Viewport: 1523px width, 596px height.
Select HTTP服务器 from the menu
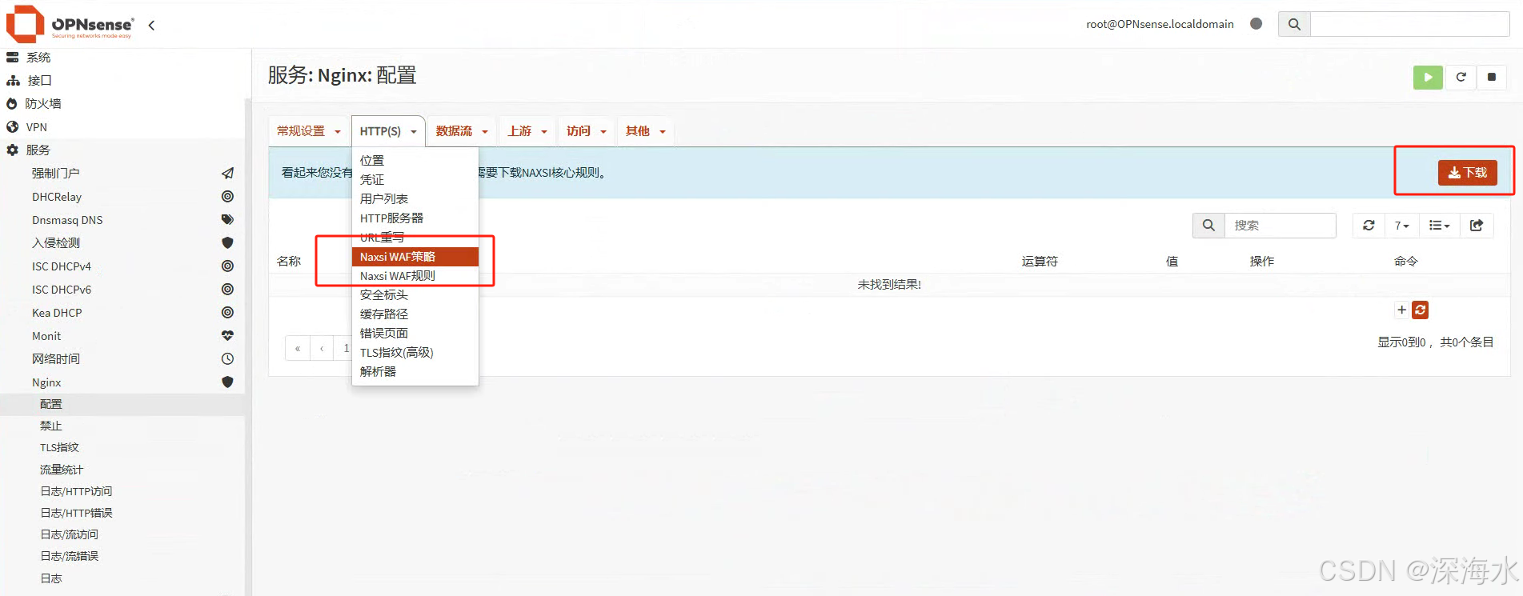tap(415, 218)
